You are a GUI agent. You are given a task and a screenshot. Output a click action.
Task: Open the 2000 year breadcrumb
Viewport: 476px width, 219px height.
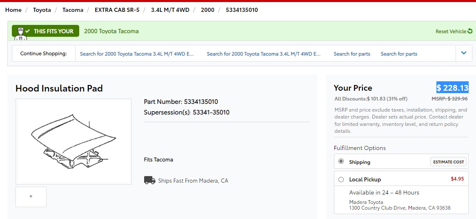pyautogui.click(x=208, y=10)
